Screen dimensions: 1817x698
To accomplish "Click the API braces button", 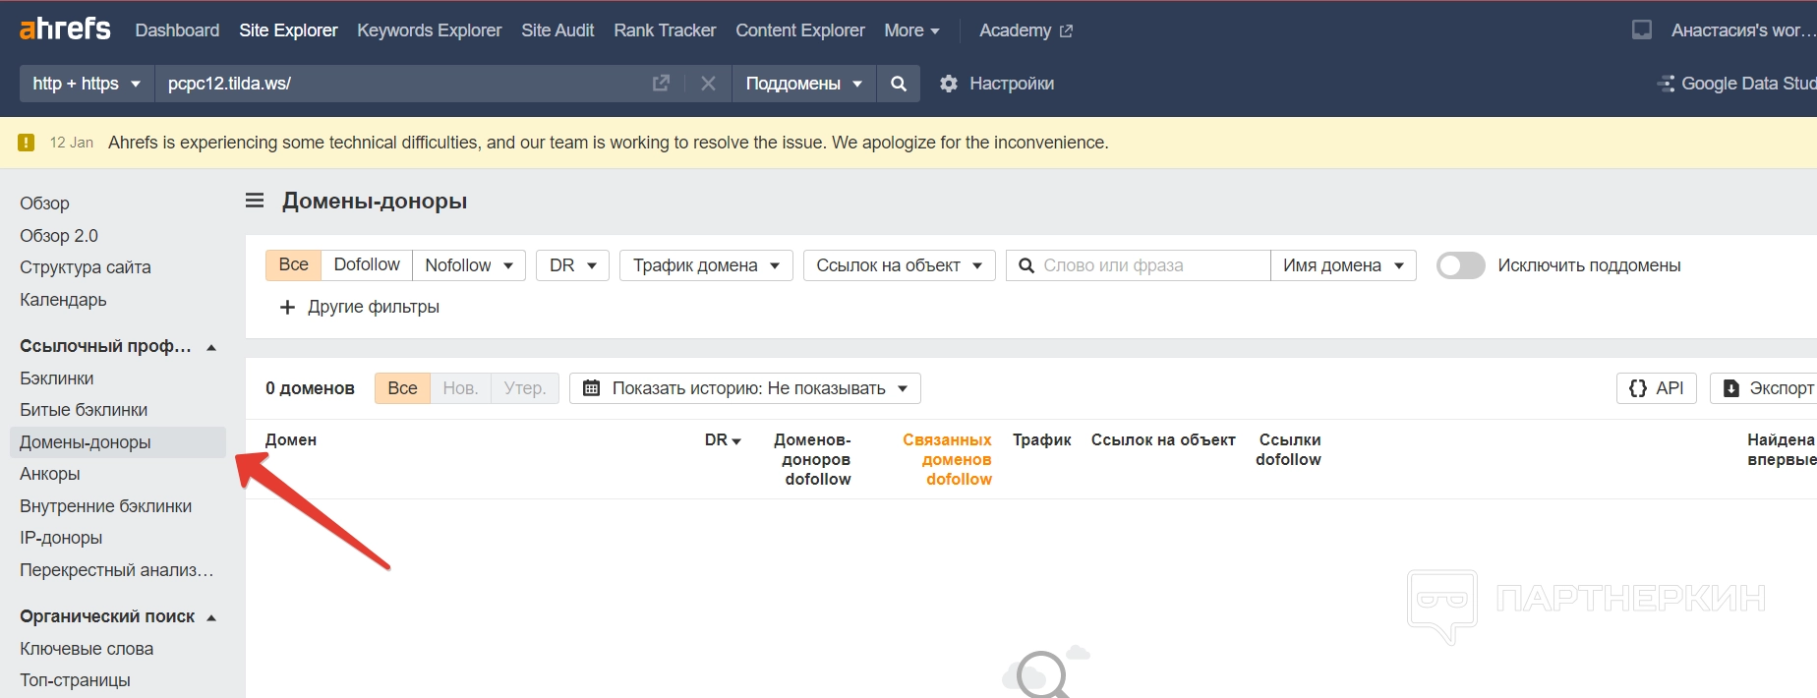I will [1657, 388].
